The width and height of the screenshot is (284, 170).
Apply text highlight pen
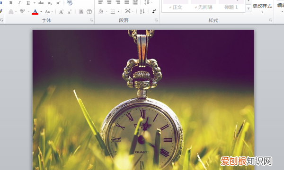(x=22, y=11)
